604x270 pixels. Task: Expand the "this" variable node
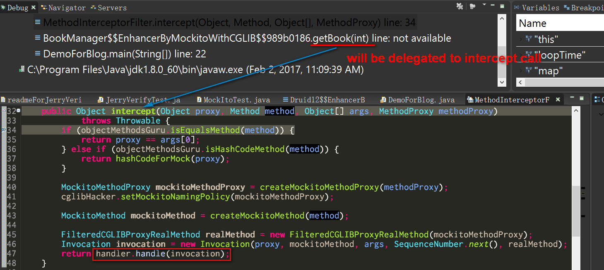[x=521, y=39]
